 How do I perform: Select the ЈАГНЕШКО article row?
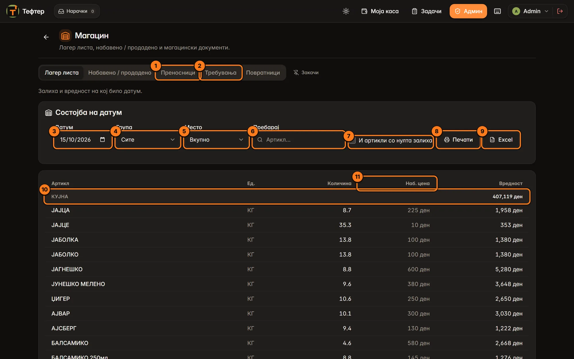click(287, 269)
